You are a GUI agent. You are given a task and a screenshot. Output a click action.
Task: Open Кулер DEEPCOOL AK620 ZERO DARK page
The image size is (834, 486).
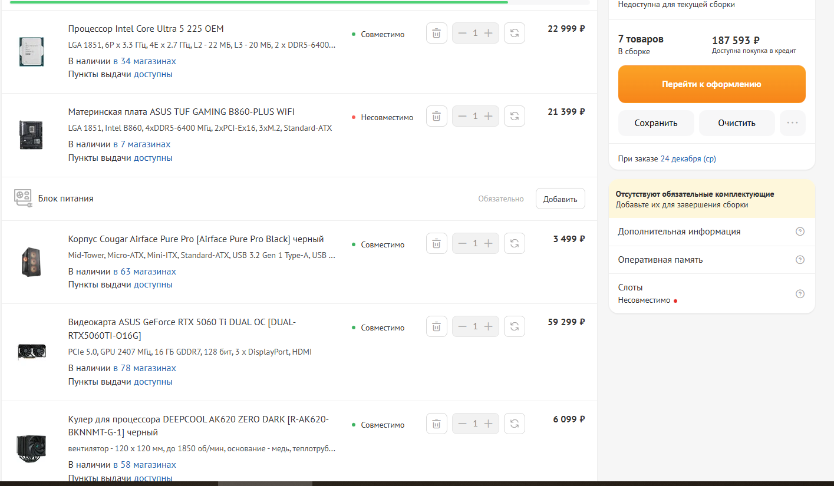tap(199, 426)
